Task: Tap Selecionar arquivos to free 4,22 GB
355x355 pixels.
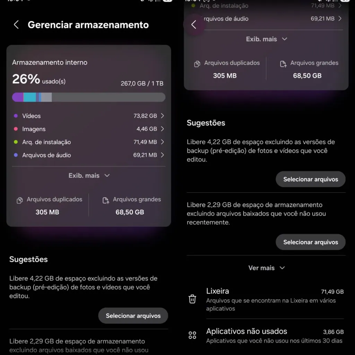Action: 133,315
